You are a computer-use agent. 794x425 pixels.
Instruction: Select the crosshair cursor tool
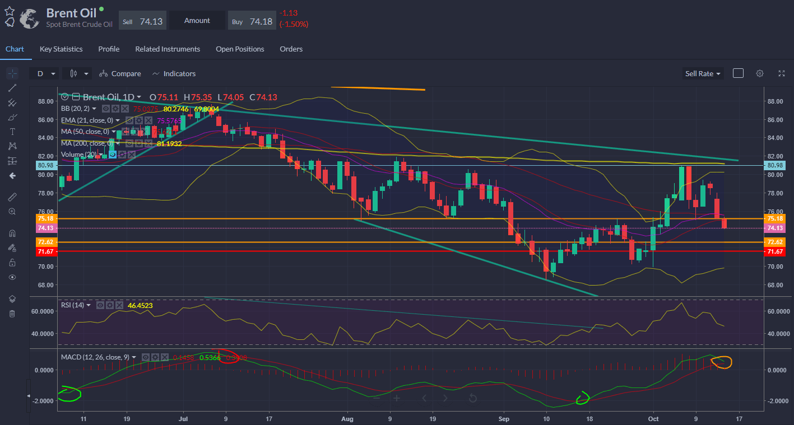[12, 73]
